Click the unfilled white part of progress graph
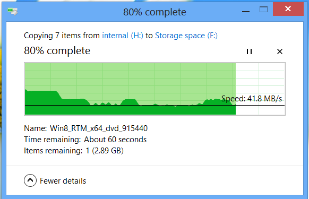309x199 pixels. click(x=260, y=83)
